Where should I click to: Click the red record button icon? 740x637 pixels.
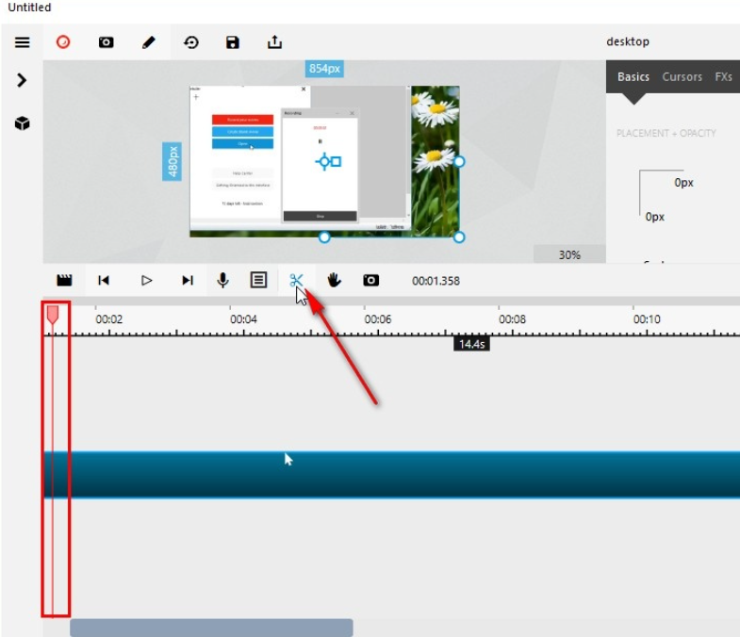point(63,42)
